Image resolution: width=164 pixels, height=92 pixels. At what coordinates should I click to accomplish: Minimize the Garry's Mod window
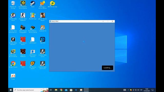[x=103, y=21]
